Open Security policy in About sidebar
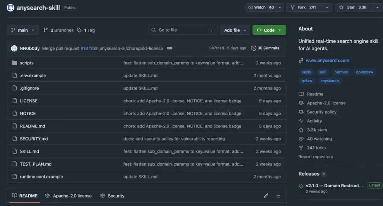This screenshot has height=206, width=383. tap(321, 112)
